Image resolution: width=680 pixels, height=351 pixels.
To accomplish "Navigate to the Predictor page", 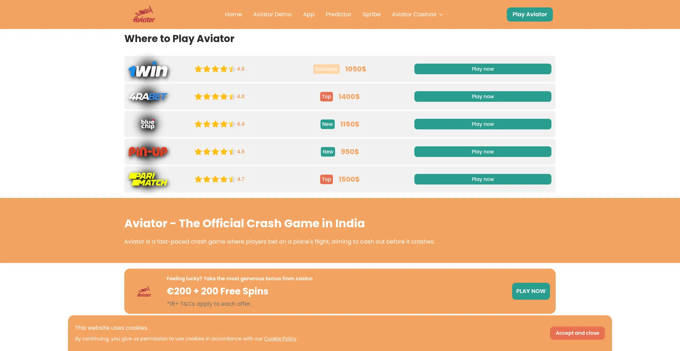I will [x=339, y=14].
